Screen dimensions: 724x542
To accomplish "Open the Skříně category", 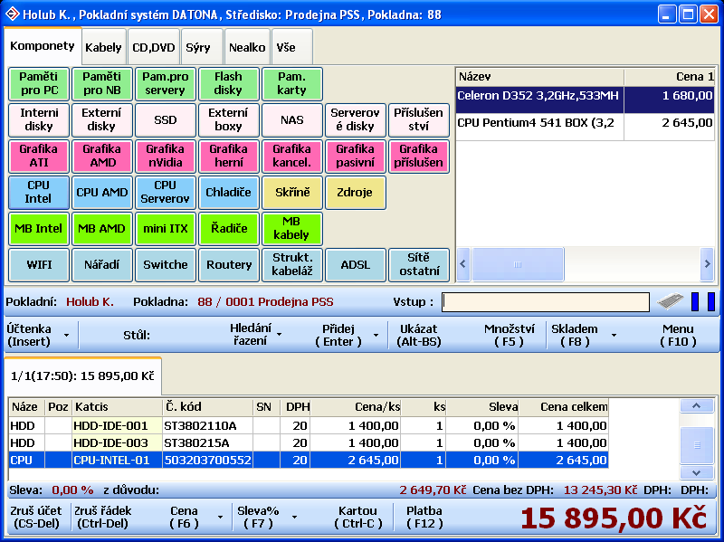I will coord(291,192).
